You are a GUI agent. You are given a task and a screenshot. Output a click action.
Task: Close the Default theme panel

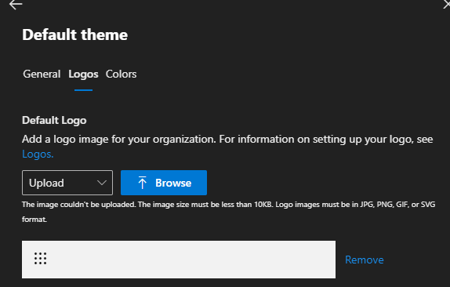447,4
